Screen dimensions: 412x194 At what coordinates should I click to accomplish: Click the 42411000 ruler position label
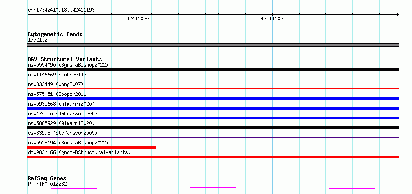[137, 19]
